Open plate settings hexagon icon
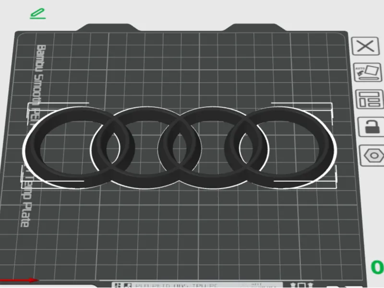The width and height of the screenshot is (384, 288). point(372,156)
